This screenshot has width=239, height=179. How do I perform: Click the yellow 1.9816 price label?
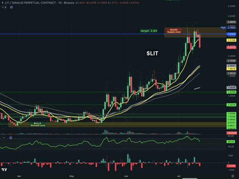pyautogui.click(x=231, y=69)
